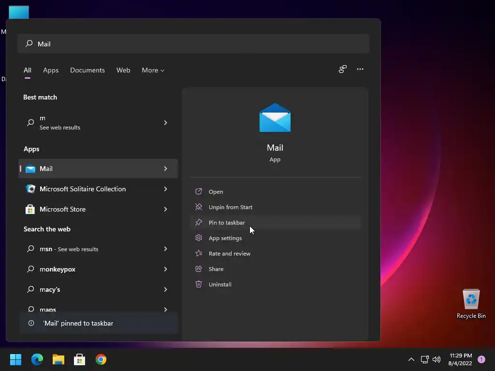Switch to All search tab
The image size is (495, 371).
click(x=28, y=70)
